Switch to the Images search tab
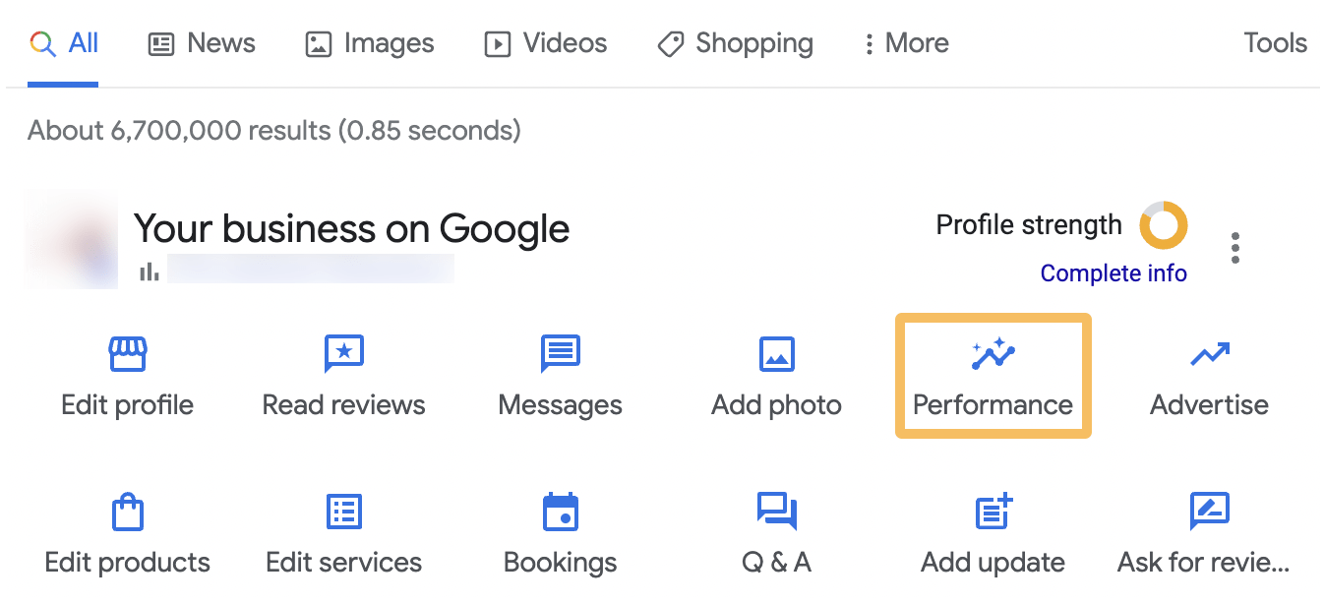The width and height of the screenshot is (1324, 604). [369, 42]
